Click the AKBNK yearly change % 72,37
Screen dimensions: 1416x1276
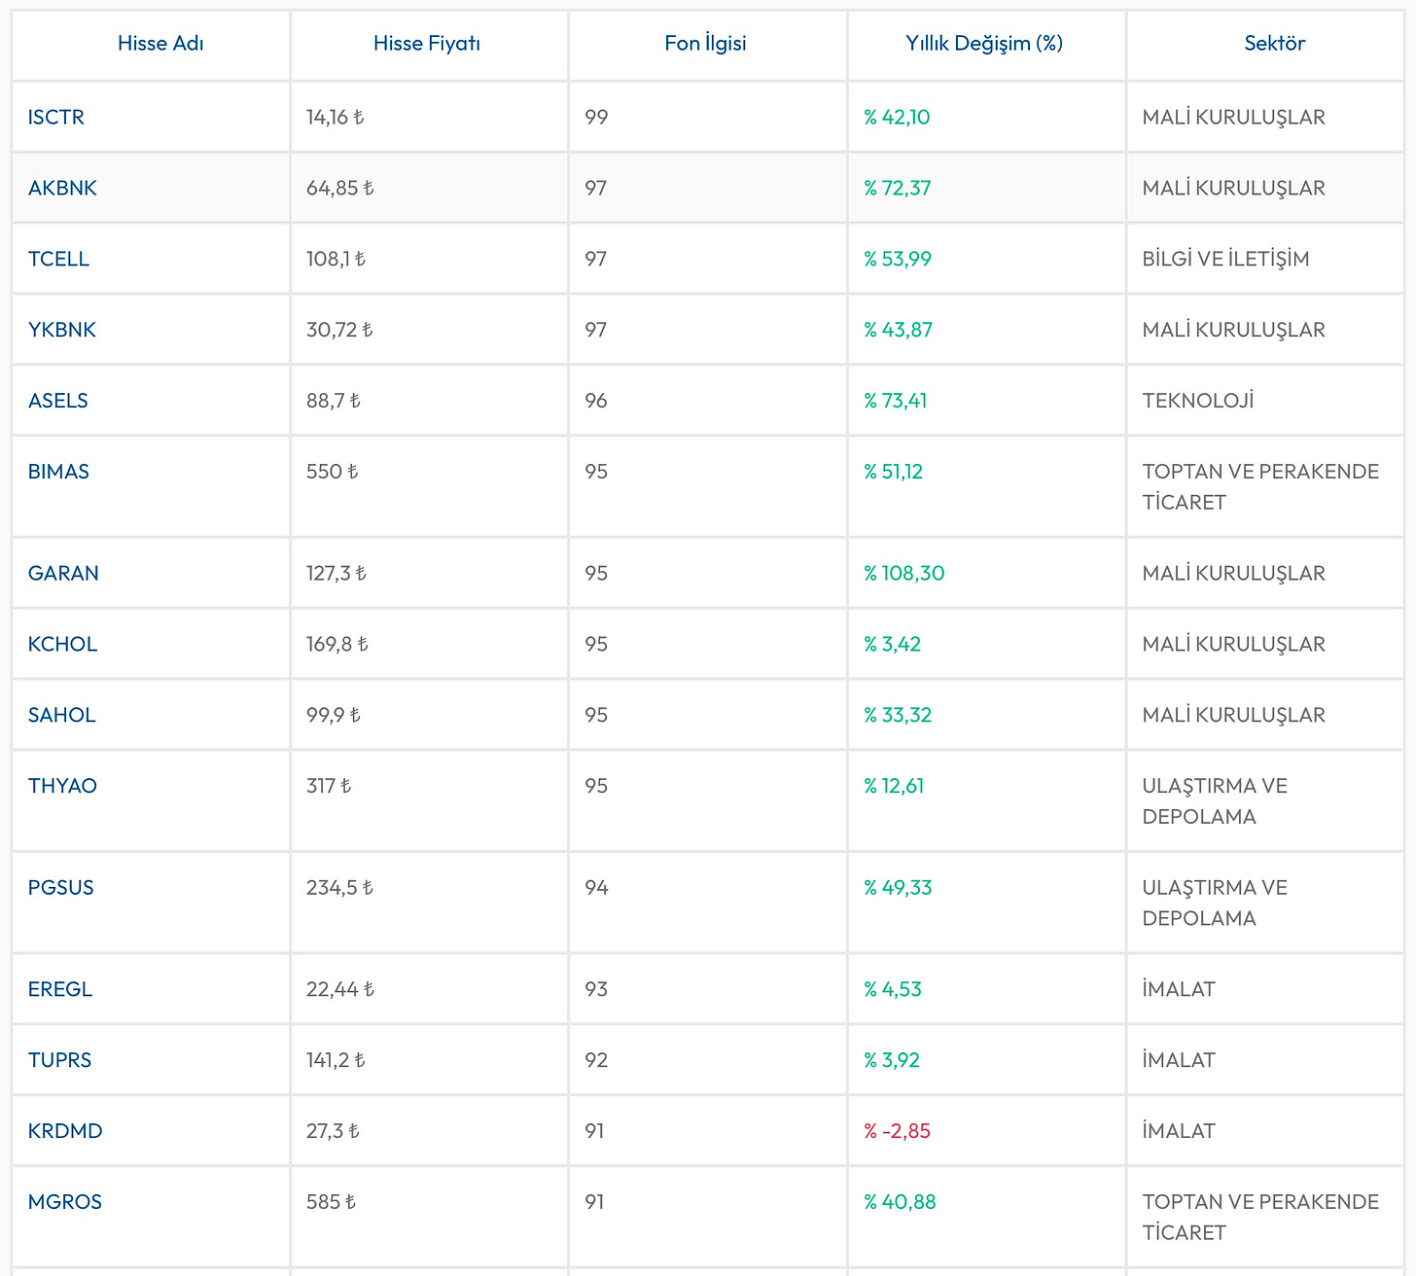pyautogui.click(x=898, y=188)
